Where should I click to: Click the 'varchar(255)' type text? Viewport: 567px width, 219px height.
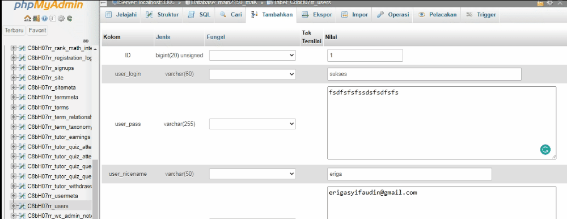point(179,124)
